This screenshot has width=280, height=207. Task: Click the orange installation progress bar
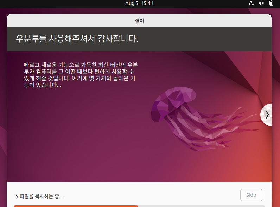pyautogui.click(x=139, y=206)
